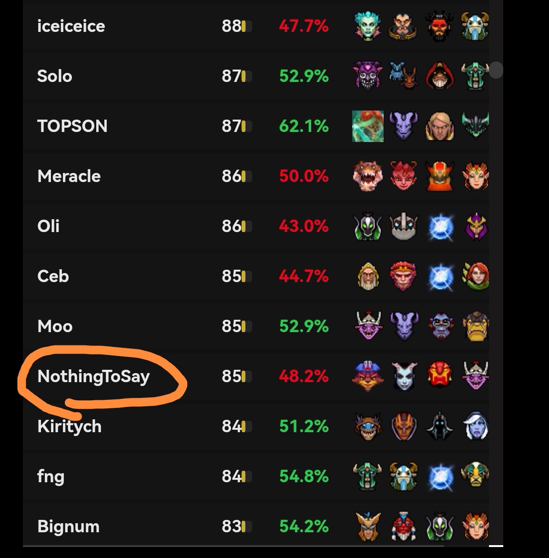Click Windranger hero icon in Ceb row
The height and width of the screenshot is (558, 549).
pos(475,276)
